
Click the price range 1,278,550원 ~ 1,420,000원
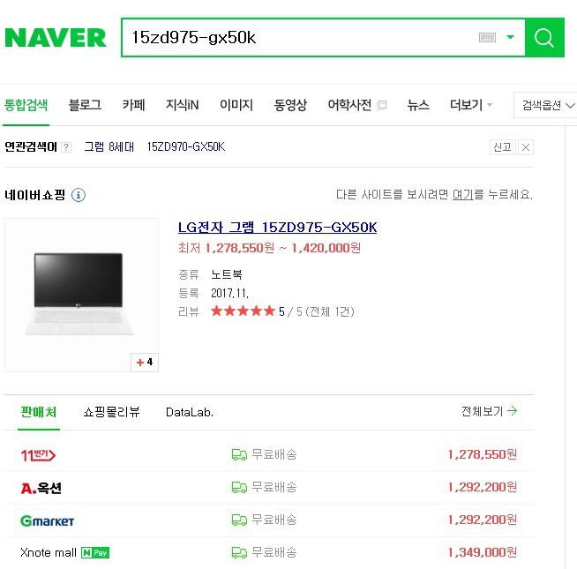pos(282,248)
